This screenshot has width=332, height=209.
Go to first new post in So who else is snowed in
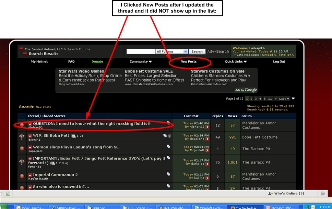[30, 187]
